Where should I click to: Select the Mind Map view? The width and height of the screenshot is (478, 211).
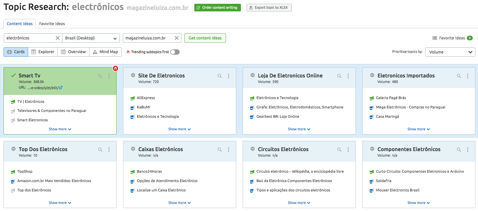point(106,52)
